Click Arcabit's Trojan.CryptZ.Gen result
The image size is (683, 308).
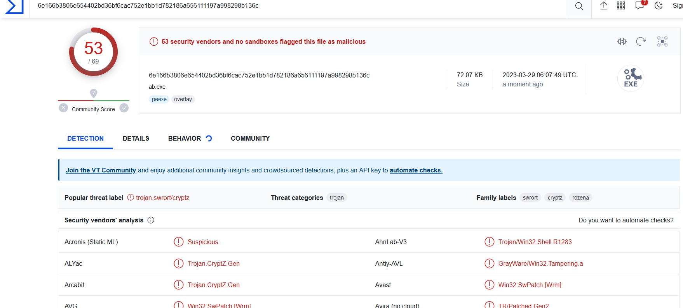point(214,285)
